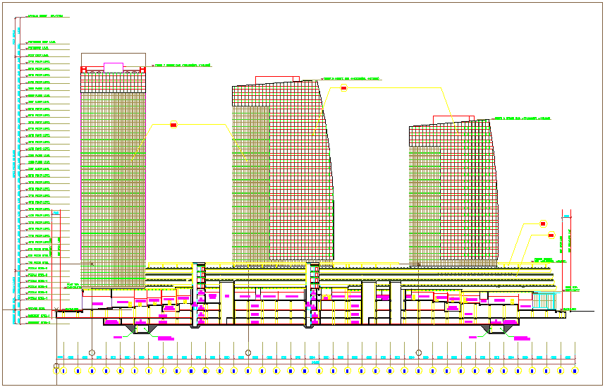The image size is (605, 387).
Task: Select the circle at left end of grid axis
Action: click(56, 367)
